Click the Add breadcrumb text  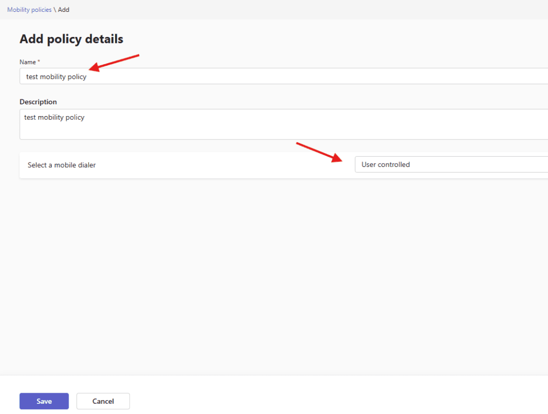pos(64,10)
